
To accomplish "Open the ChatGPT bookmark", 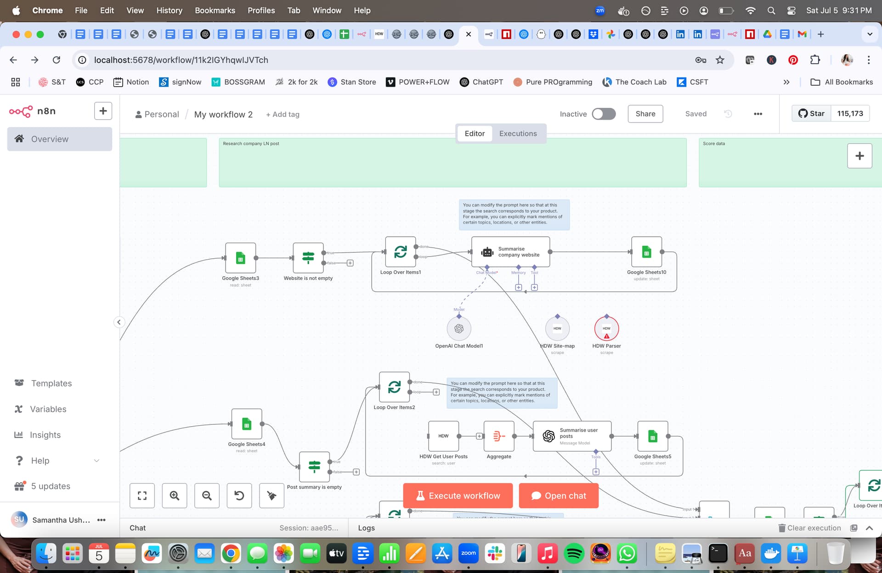I will coord(481,82).
